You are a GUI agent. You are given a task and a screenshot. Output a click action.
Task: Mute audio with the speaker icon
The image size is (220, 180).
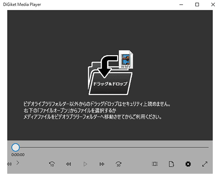click(10, 164)
